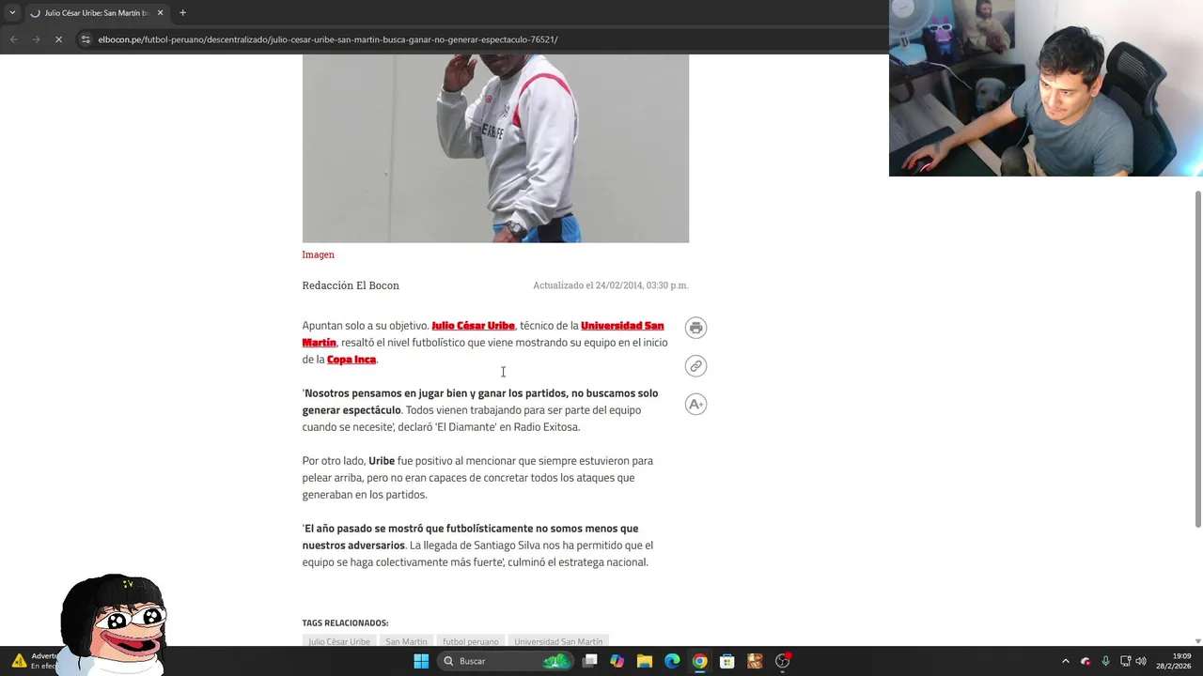This screenshot has height=676, width=1203.
Task: Open File Explorer from the taskbar
Action: (x=644, y=661)
